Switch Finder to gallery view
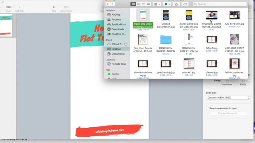The height and width of the screenshot is (143, 255). 148,4
